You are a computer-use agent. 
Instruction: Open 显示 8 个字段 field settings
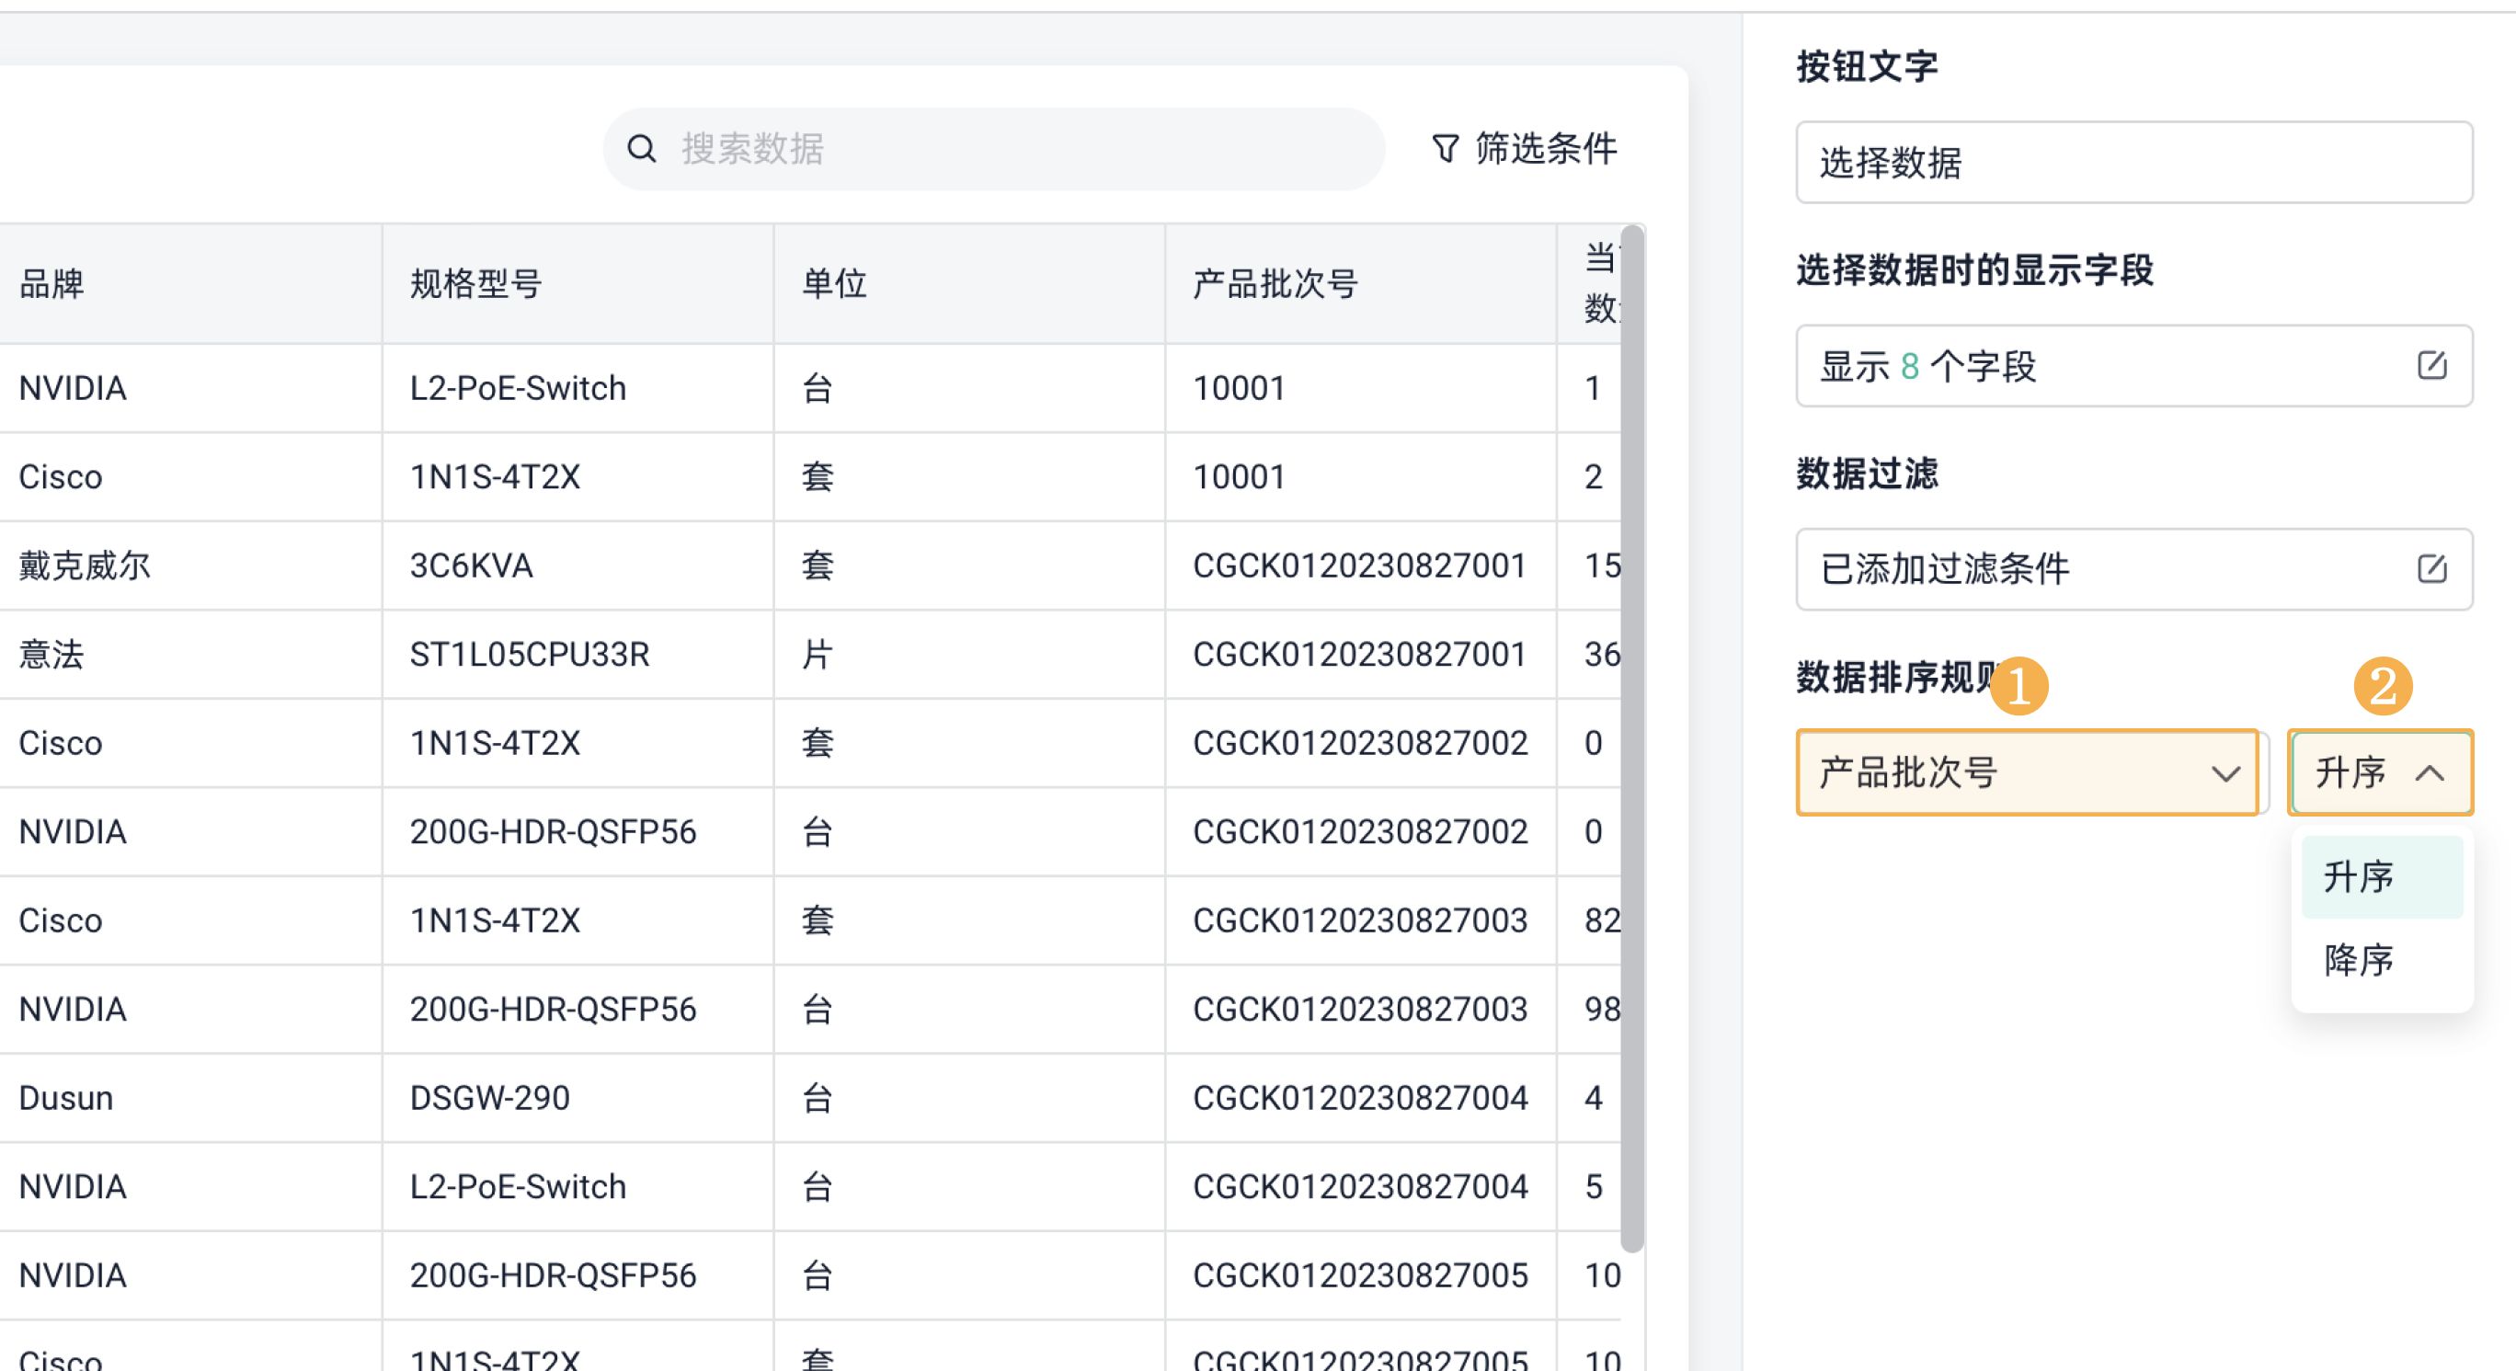pyautogui.click(x=2100, y=366)
